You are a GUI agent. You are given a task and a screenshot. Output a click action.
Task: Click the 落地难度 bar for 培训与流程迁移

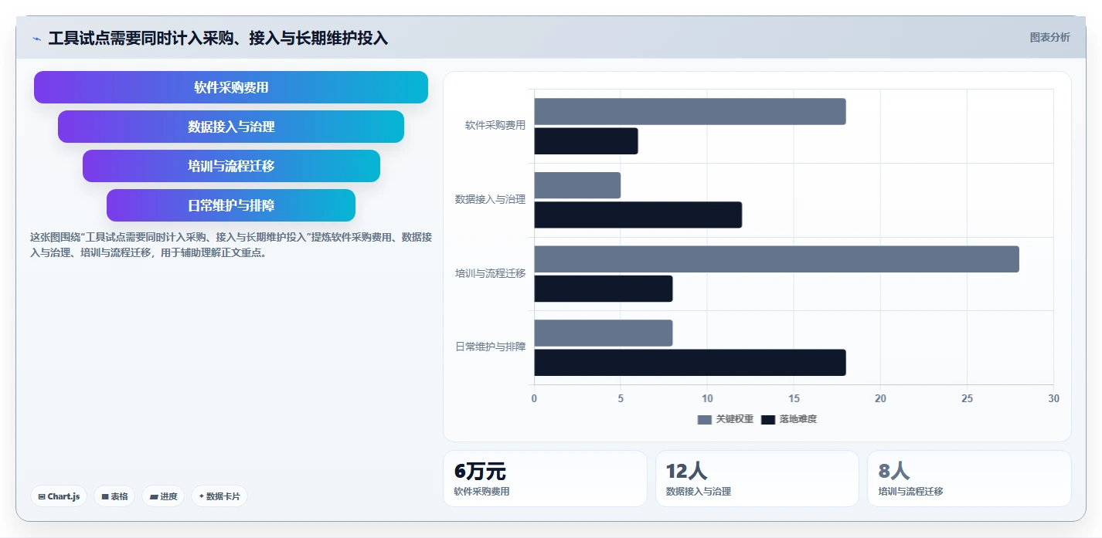604,289
